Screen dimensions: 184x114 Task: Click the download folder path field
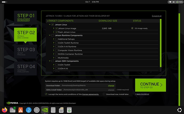80,85
